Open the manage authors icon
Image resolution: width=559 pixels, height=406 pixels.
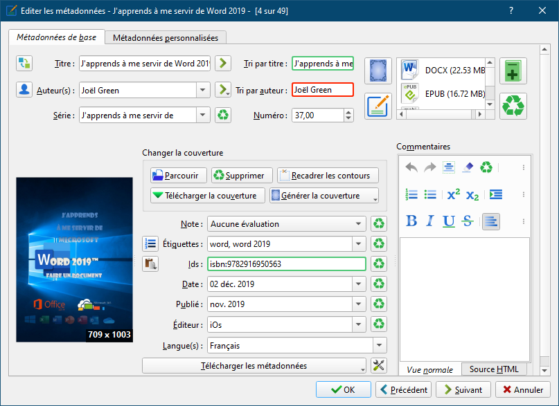(x=24, y=90)
